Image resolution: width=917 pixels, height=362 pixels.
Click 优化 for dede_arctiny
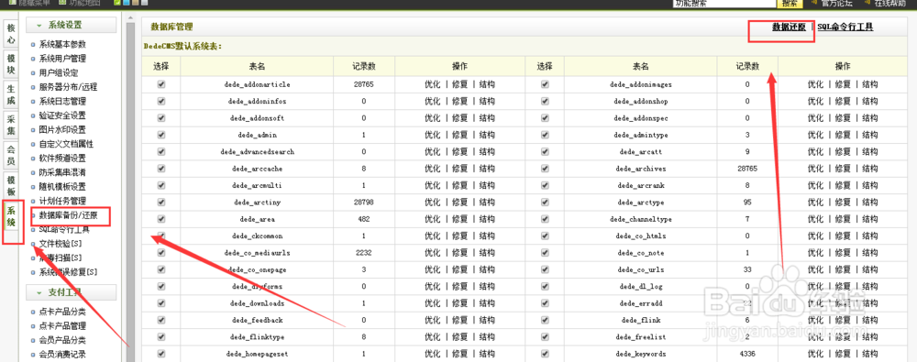pos(433,203)
